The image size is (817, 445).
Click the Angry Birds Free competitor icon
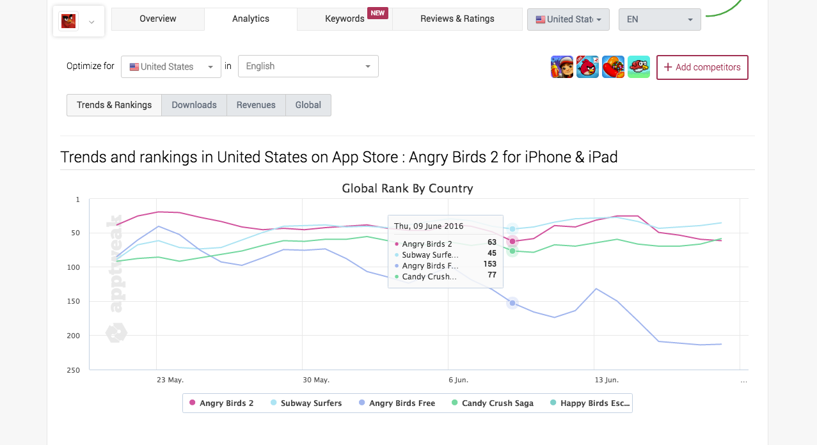pyautogui.click(x=587, y=67)
